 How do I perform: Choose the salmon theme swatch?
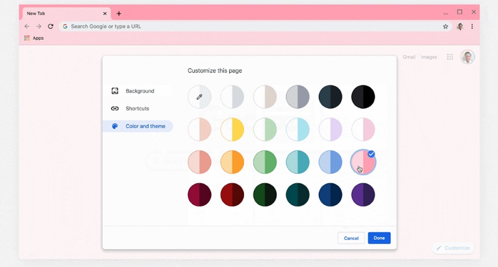(199, 162)
